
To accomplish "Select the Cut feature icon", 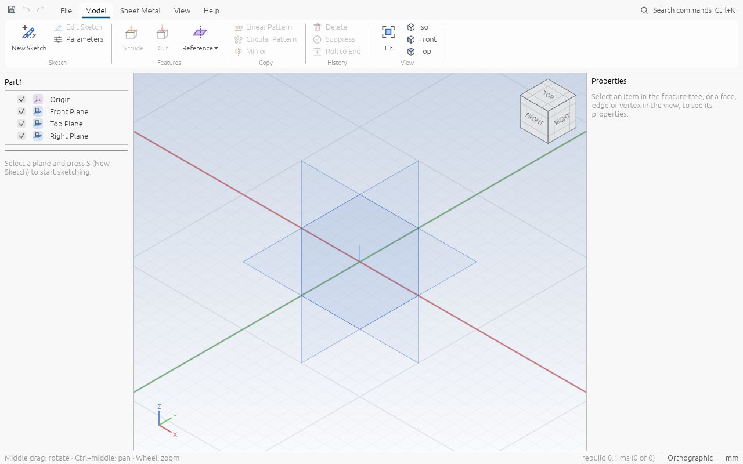I will (163, 38).
